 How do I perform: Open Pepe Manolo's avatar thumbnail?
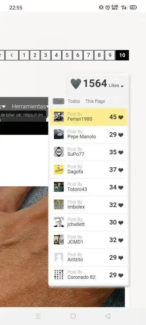click(x=59, y=134)
